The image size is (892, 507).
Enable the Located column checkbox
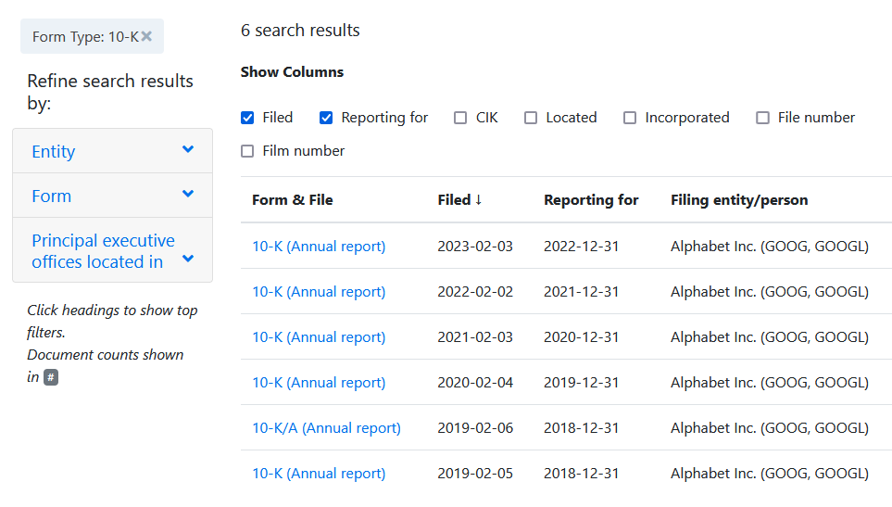[531, 118]
